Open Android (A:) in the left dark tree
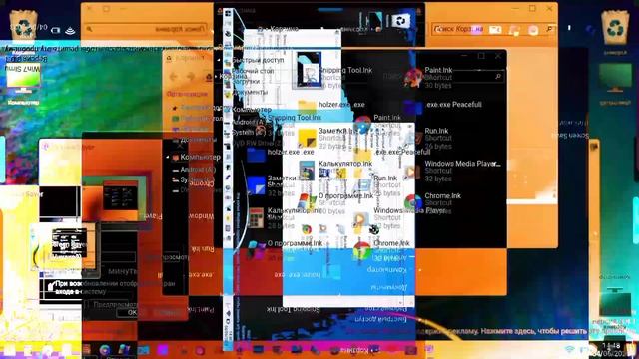This screenshot has width=639, height=359. click(x=198, y=169)
